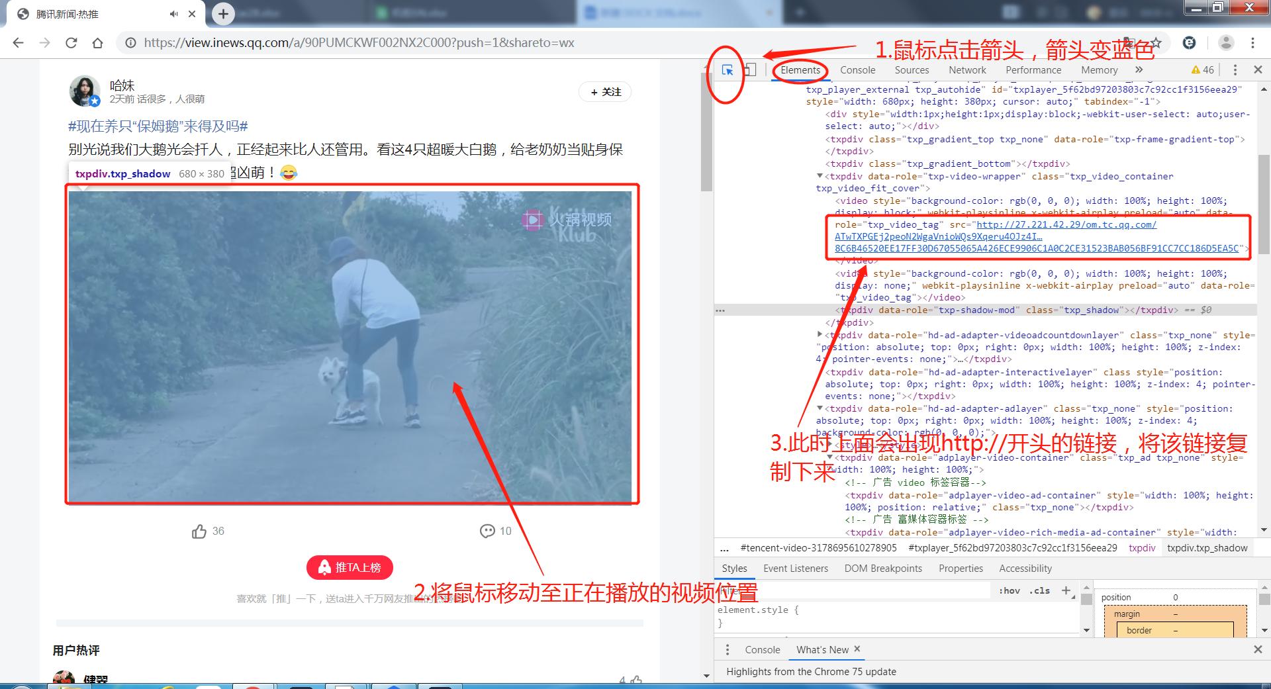Toggle the :hov element state panel
Image resolution: width=1271 pixels, height=689 pixels.
coord(1010,591)
